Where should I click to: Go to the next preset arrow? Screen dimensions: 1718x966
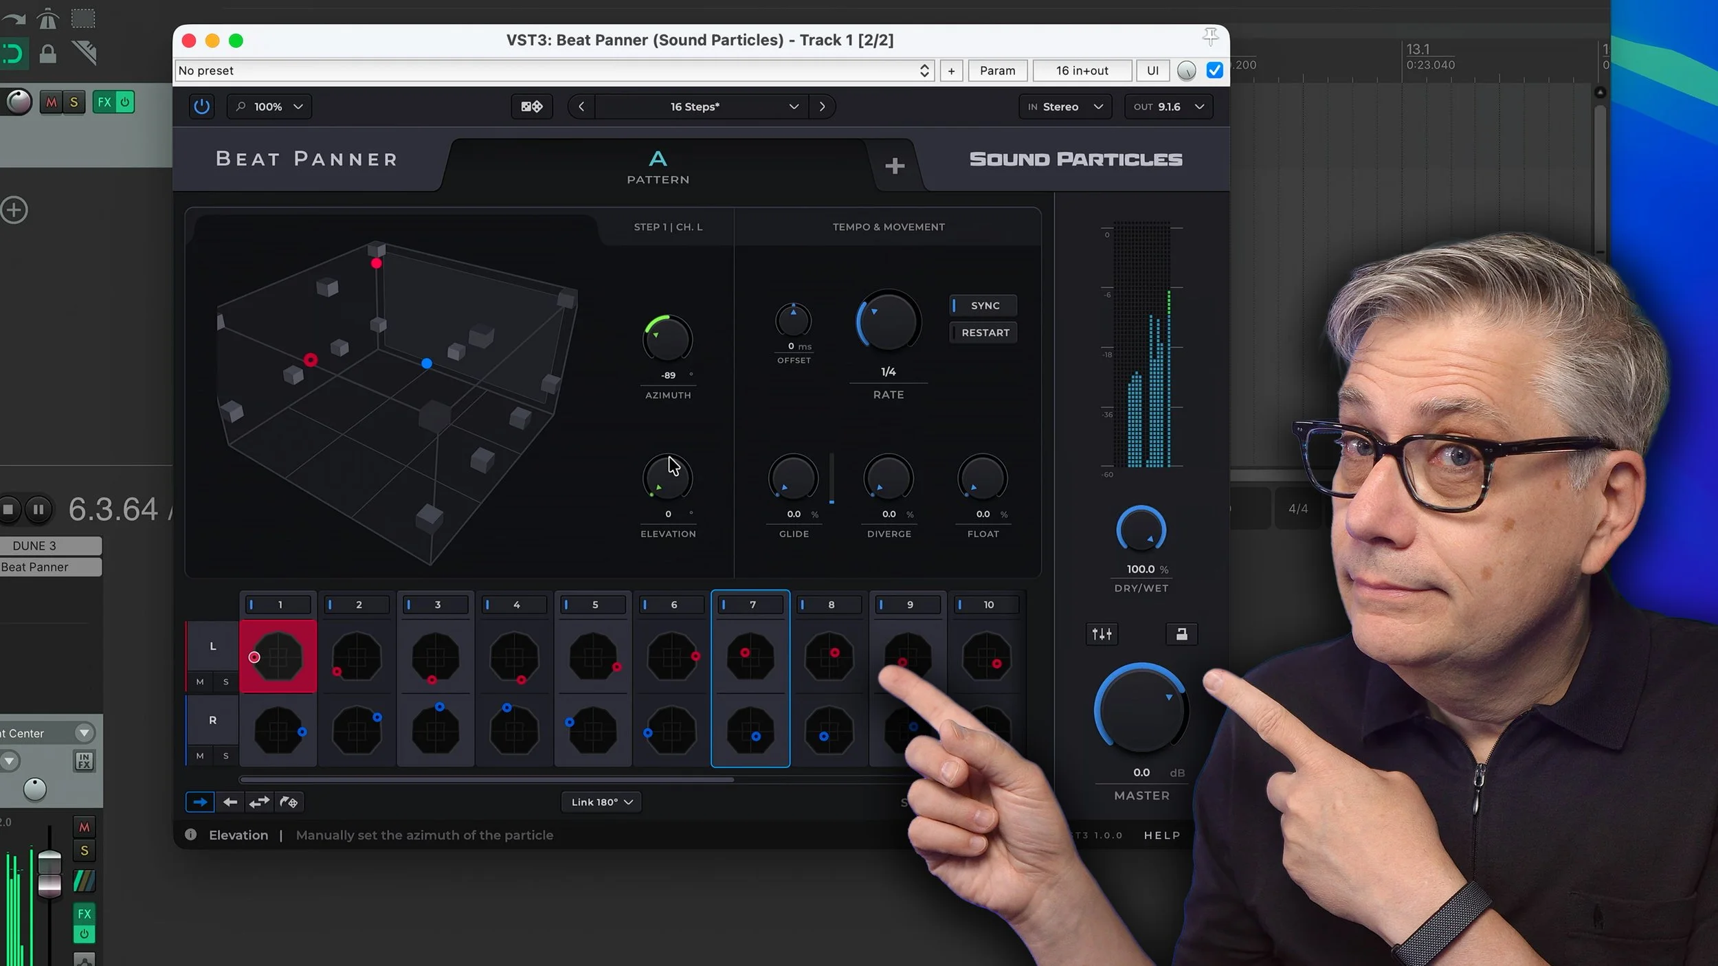pos(822,106)
